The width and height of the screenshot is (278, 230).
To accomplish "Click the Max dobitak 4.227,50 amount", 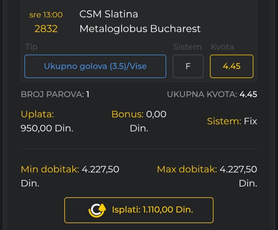I will [238, 169].
